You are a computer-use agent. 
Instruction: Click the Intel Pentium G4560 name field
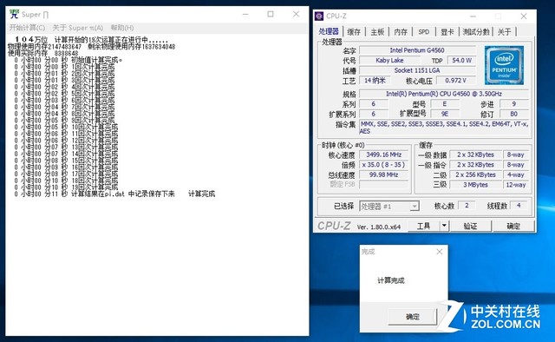pos(417,50)
